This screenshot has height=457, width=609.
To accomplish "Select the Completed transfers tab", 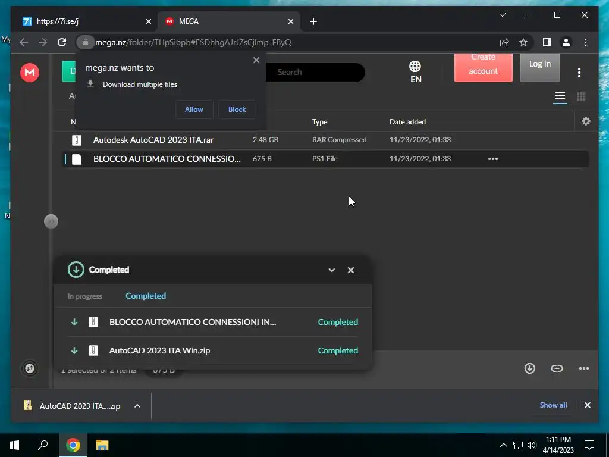I will tap(146, 296).
